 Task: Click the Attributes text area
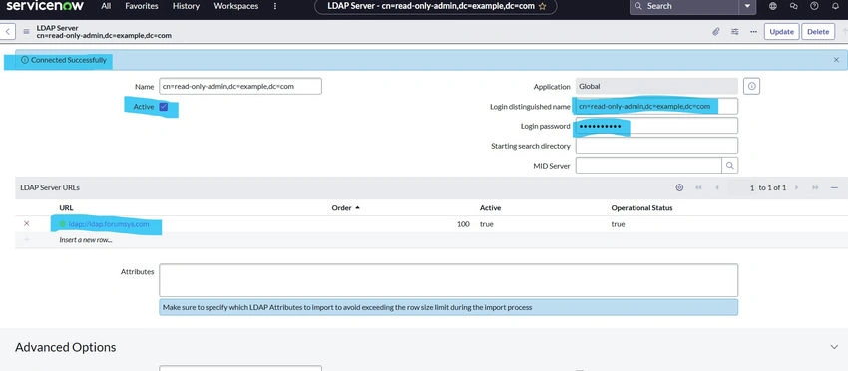click(x=448, y=280)
